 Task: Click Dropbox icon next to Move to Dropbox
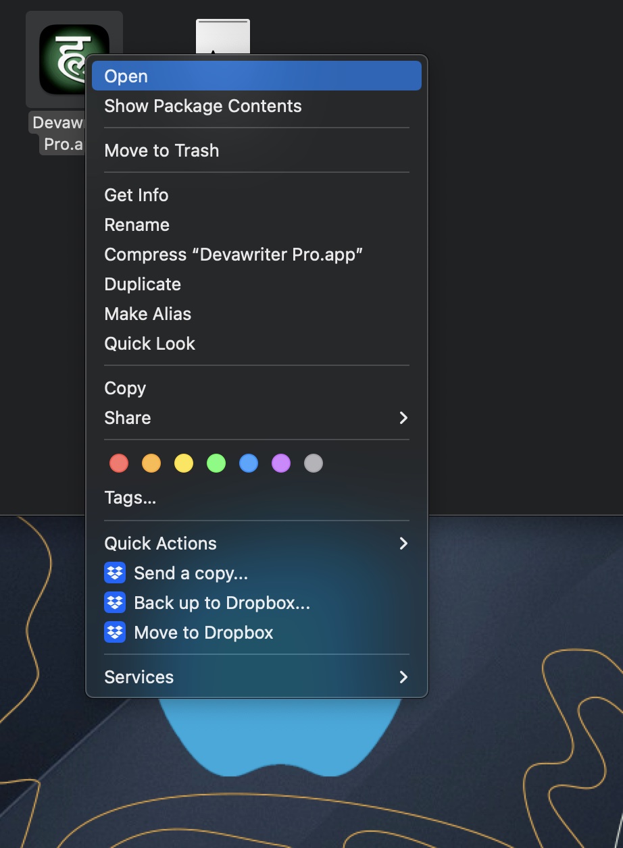tap(115, 633)
